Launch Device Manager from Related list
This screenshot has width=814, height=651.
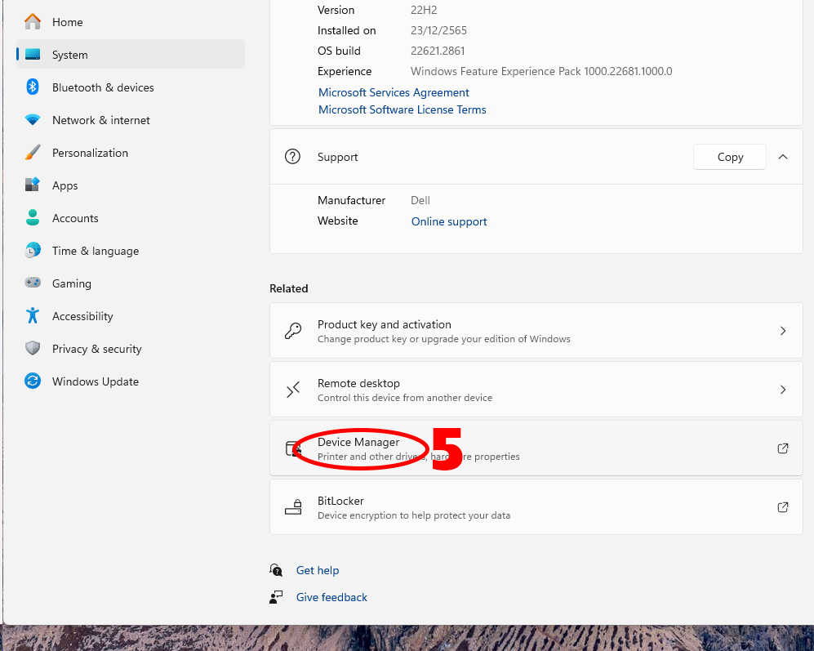pyautogui.click(x=358, y=442)
